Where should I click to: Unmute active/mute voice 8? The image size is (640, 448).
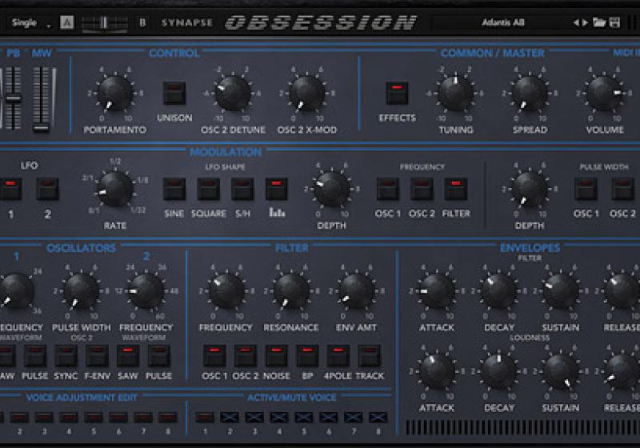tap(378, 417)
